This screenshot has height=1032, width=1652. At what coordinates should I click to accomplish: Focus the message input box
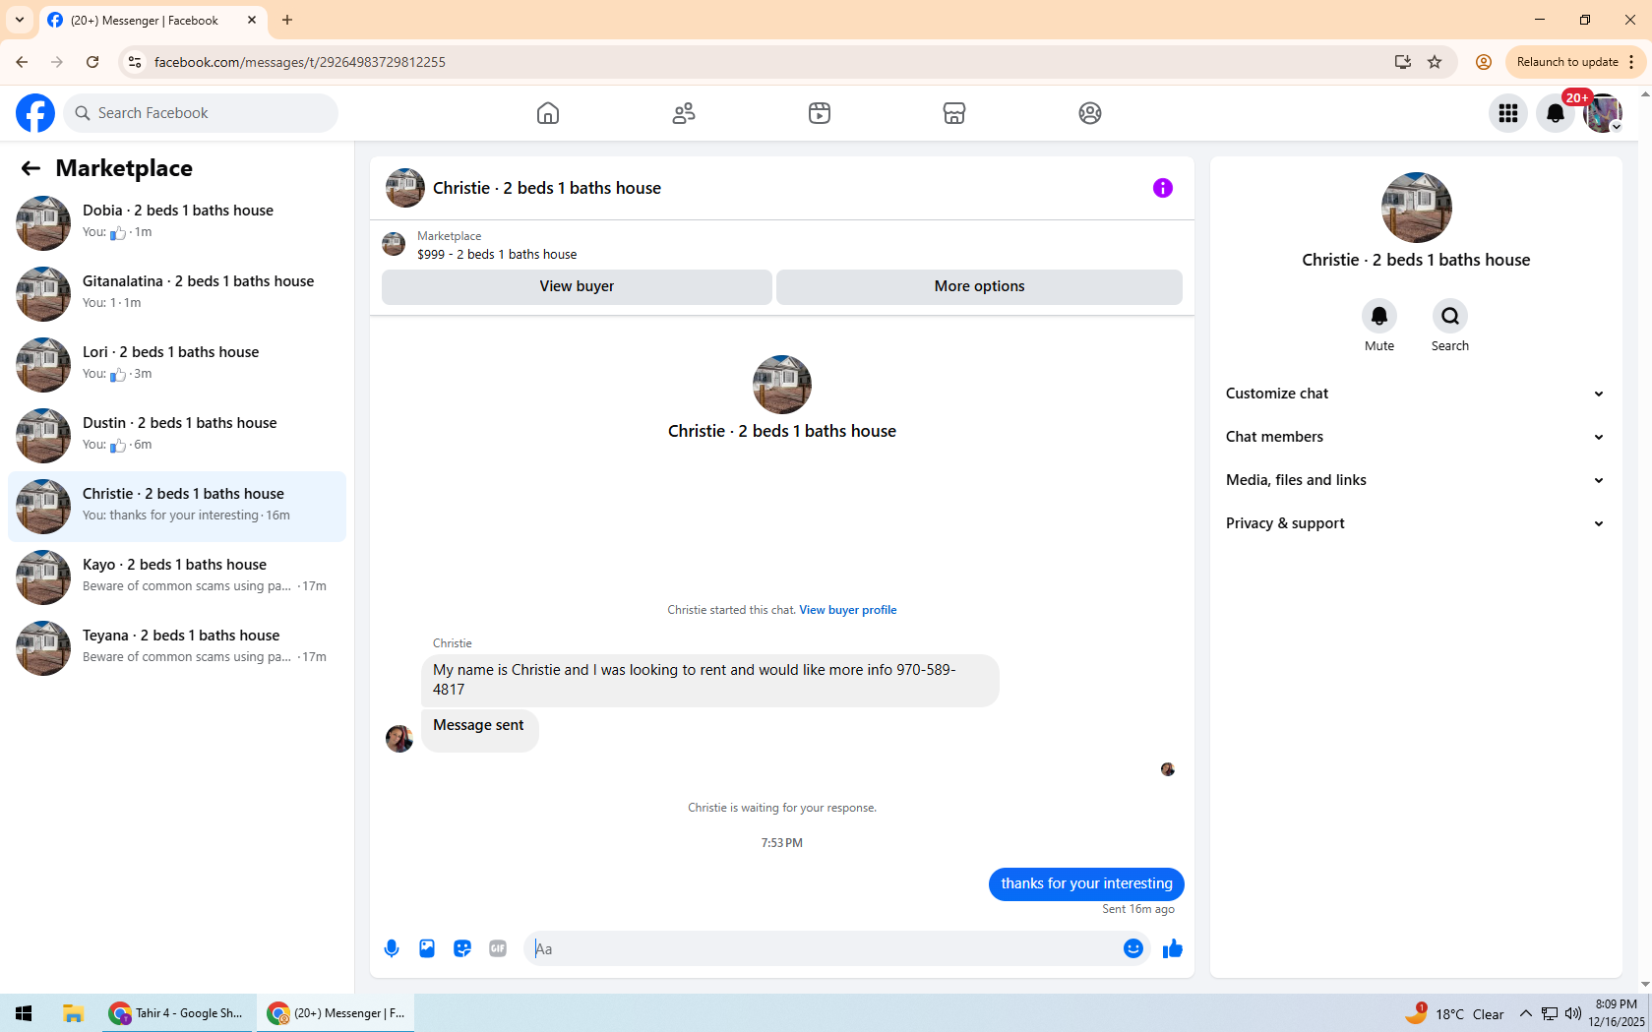(x=822, y=948)
